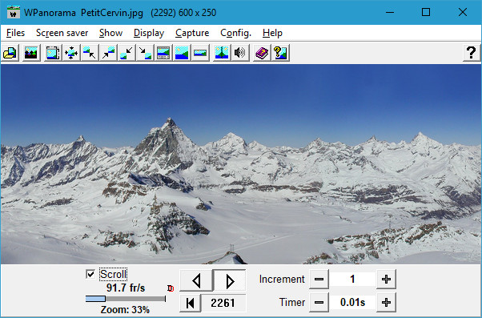
Task: Click the icon with arrow pointing up-right
Action: 108,53
